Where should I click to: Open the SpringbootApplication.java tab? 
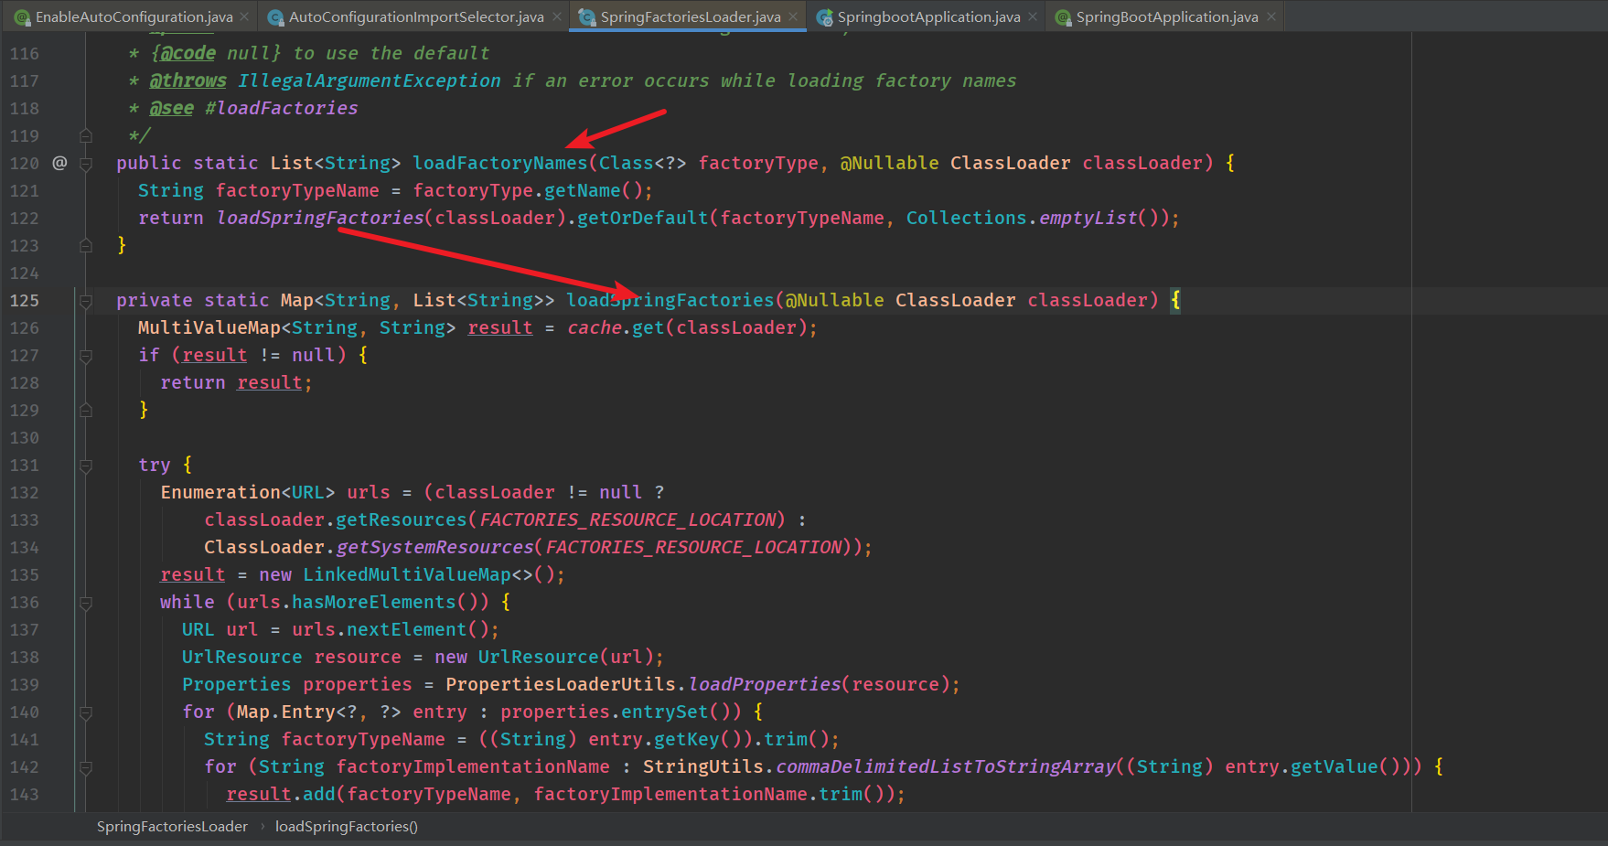point(928,16)
